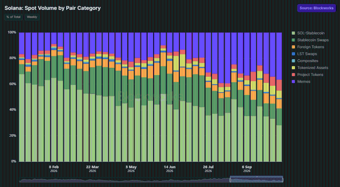Click the first bar's Memes segment

22,43
